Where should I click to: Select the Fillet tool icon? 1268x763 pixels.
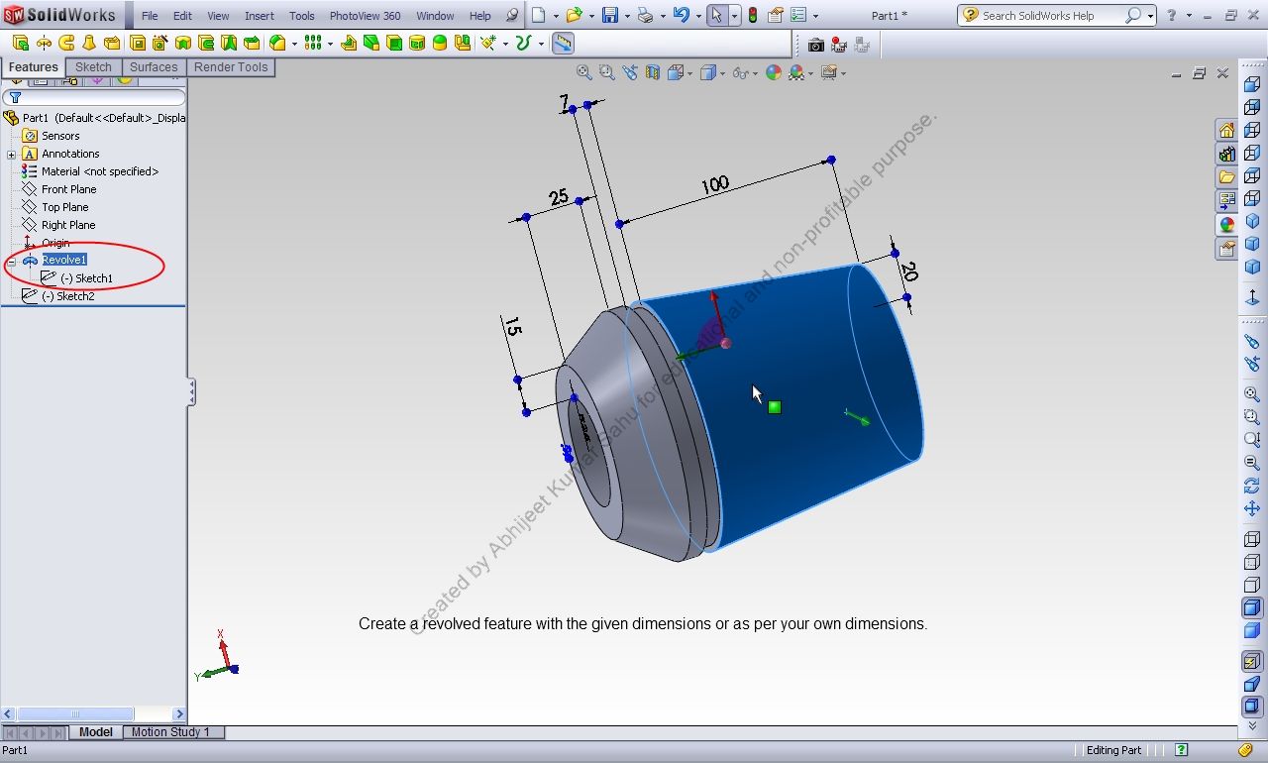coord(277,43)
